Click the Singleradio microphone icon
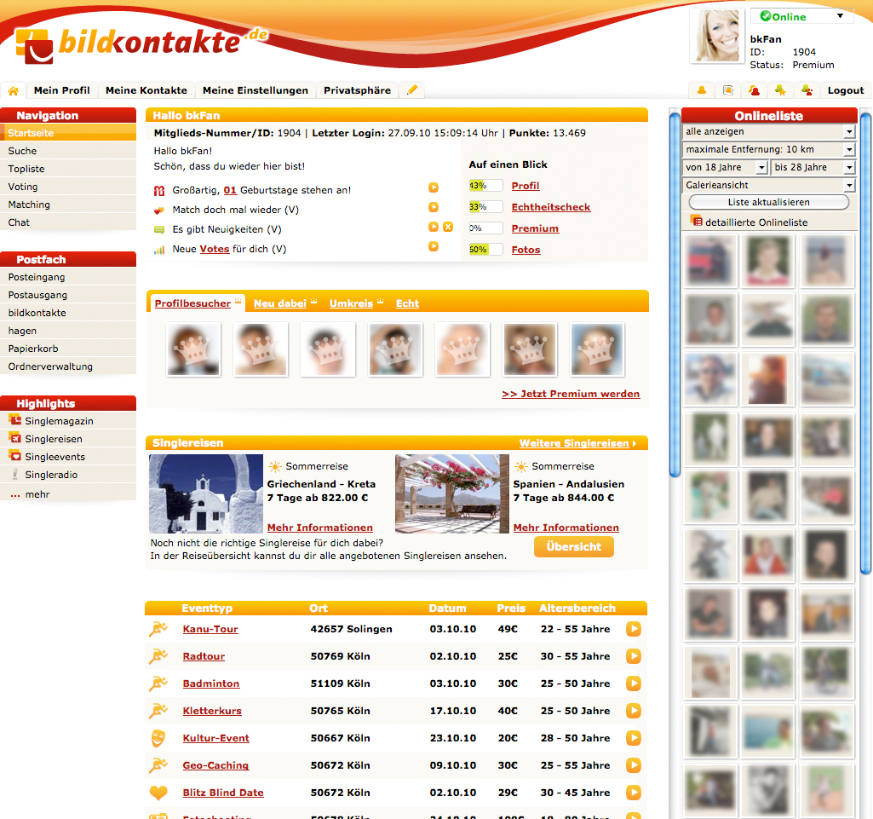 [x=15, y=474]
